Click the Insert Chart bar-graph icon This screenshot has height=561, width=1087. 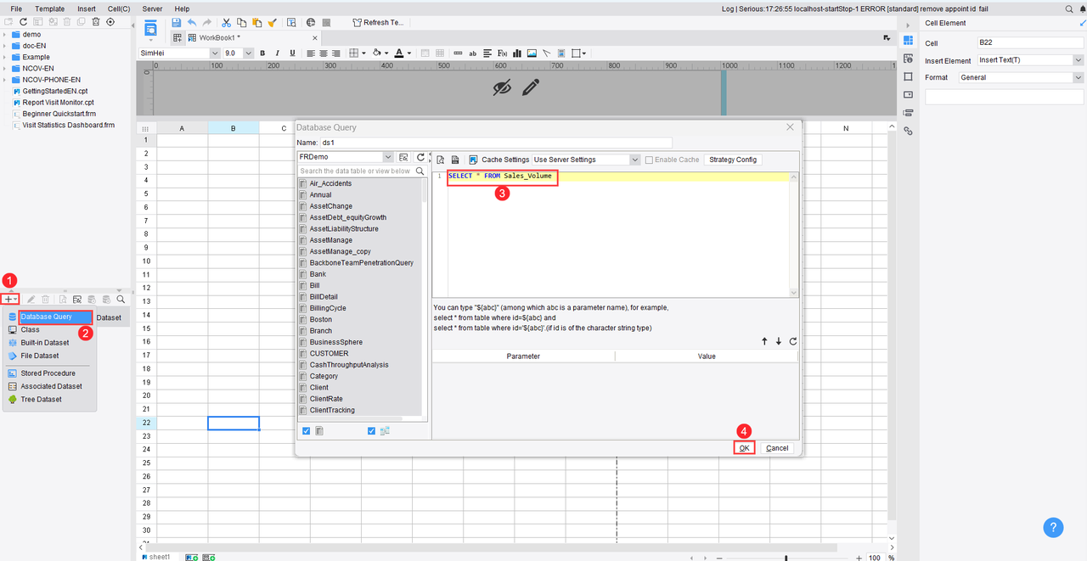point(517,53)
